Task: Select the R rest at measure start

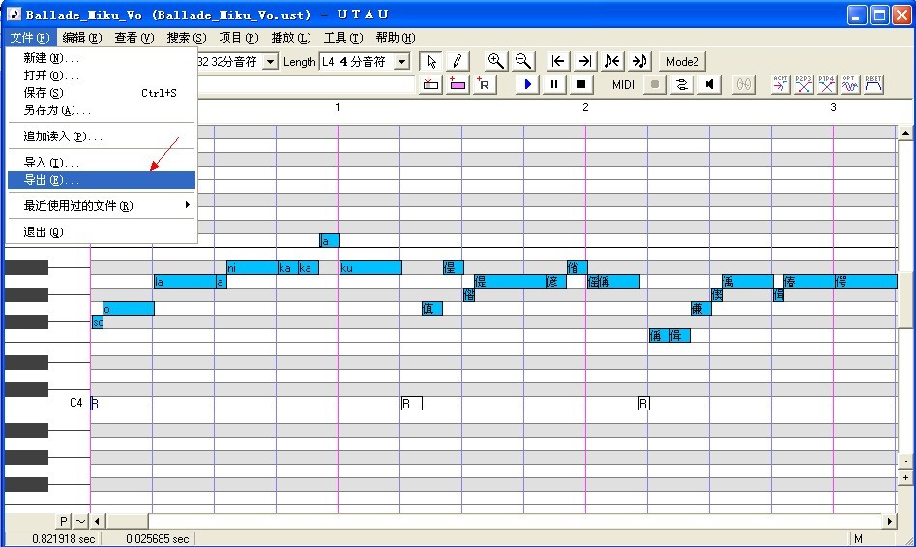Action: (x=95, y=403)
